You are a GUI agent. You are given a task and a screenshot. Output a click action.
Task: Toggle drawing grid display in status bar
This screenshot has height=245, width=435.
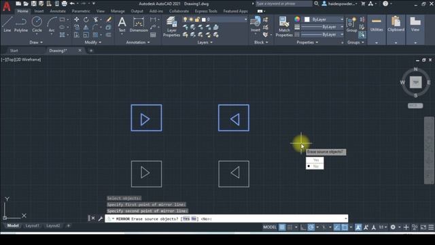point(282,227)
